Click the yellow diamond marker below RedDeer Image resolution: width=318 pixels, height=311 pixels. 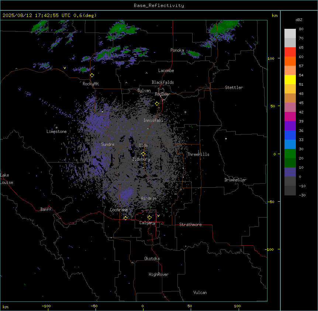[x=157, y=104]
